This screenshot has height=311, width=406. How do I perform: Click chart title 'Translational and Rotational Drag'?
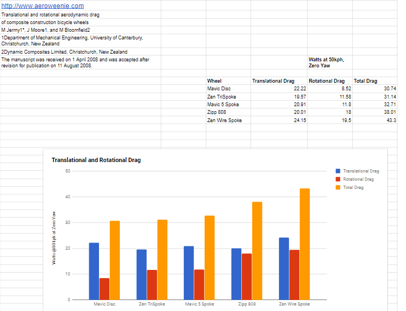96,160
